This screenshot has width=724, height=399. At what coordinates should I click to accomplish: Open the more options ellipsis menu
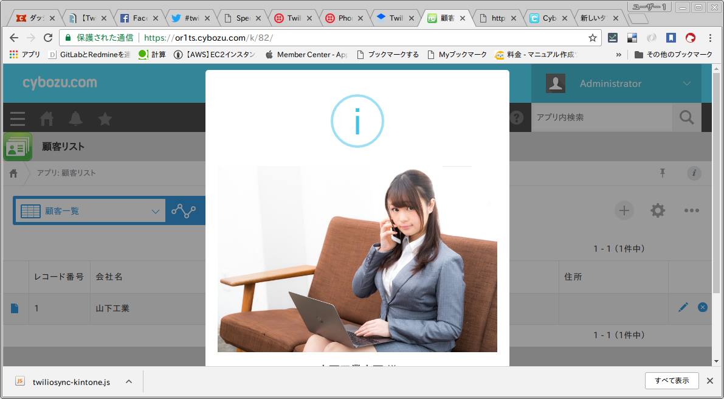691,210
